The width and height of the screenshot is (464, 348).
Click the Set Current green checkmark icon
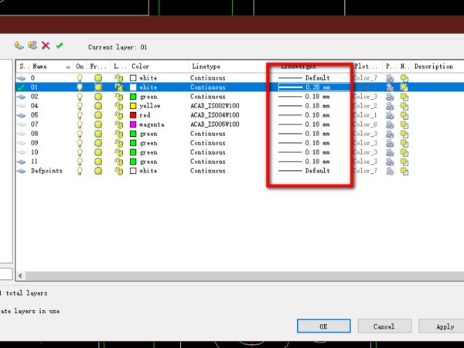60,46
